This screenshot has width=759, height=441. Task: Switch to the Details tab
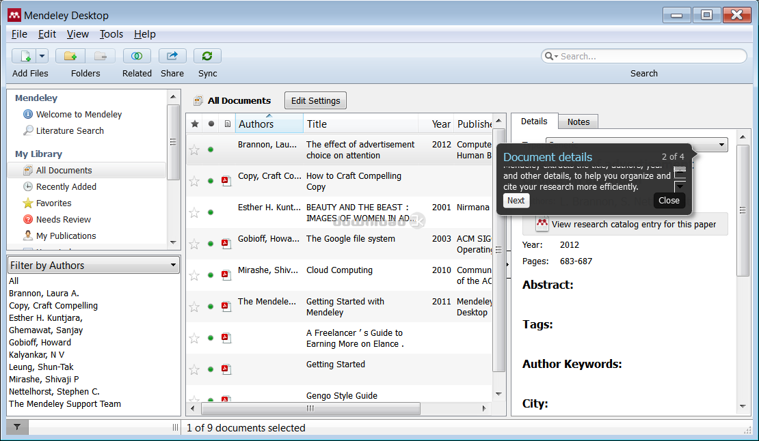pos(534,122)
